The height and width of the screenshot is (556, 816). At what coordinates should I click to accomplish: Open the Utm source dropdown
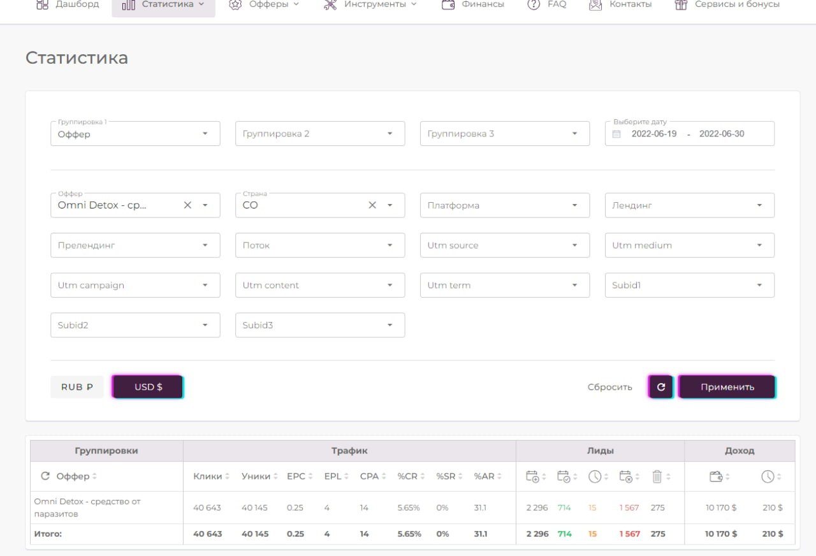[505, 245]
